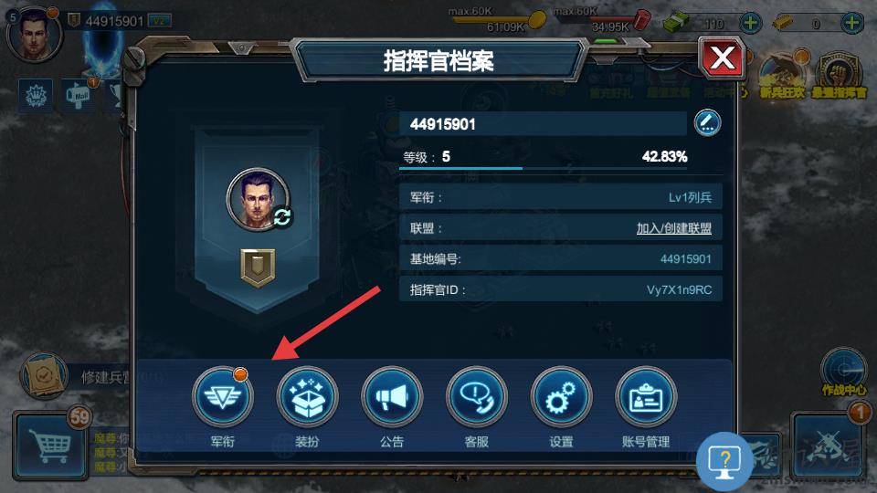
Task: Click the 指挥官ID row Vy7X1n9RC
Action: [560, 289]
